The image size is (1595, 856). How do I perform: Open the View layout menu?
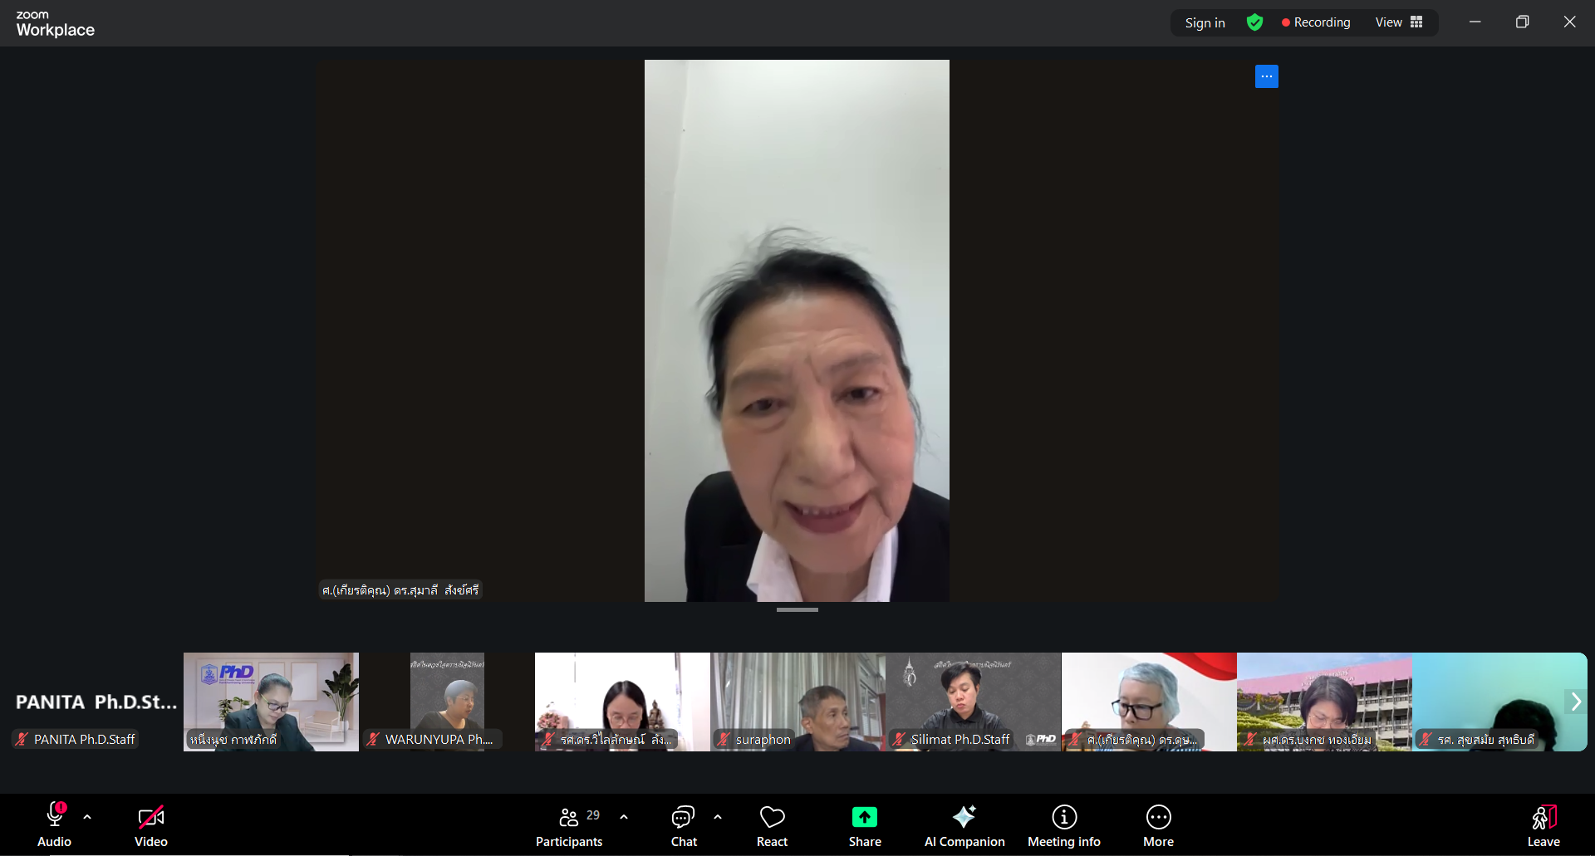point(1399,22)
